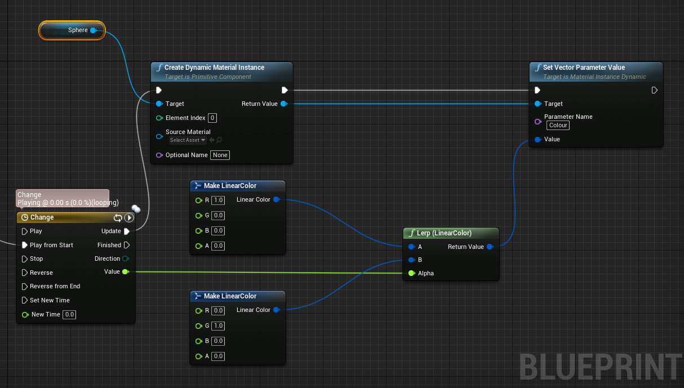684x388 pixels.
Task: Click the Parameter Name field containing Colour
Action: coord(558,126)
